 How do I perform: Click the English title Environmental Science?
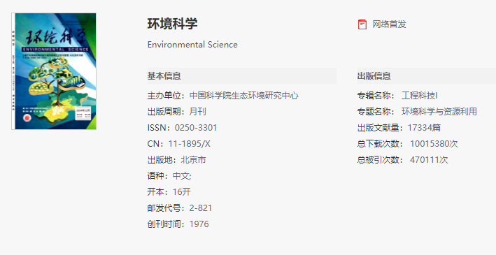click(192, 45)
